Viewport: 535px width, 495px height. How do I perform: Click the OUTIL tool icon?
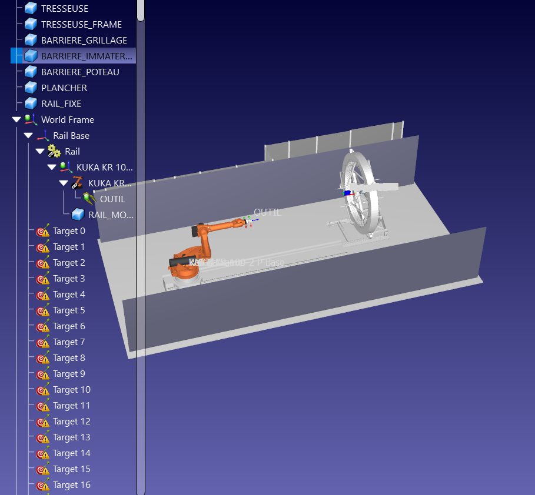89,199
